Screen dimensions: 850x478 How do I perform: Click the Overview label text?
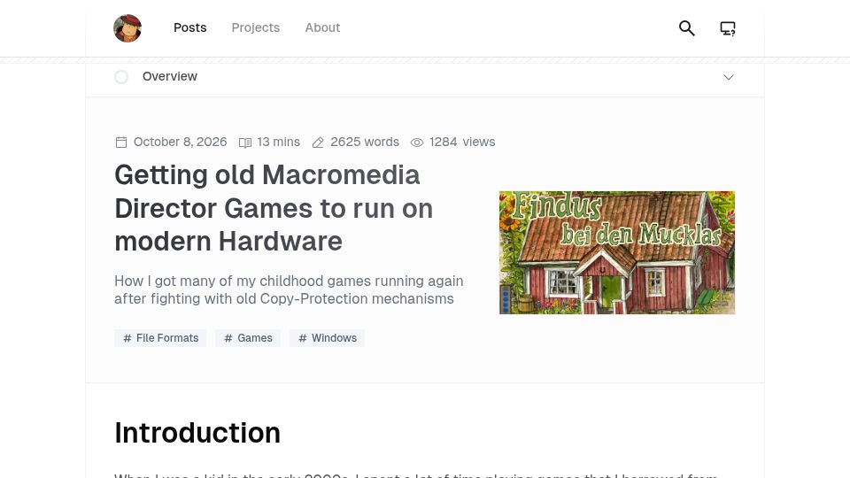click(x=170, y=76)
